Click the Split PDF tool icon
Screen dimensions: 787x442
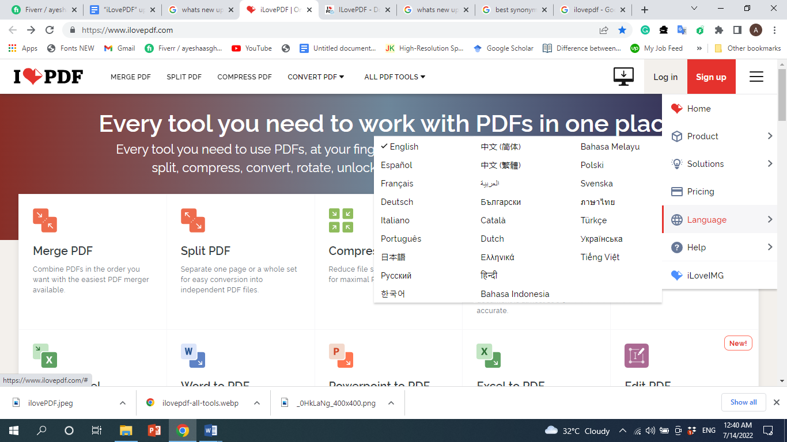(193, 220)
